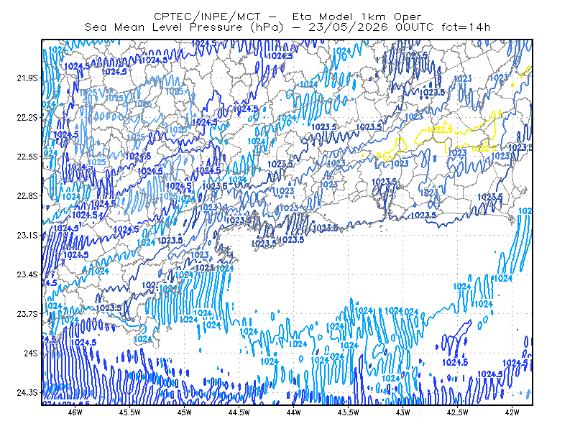The image size is (575, 444).
Task: Click the 44.5W longitude axis label
Action: [239, 412]
